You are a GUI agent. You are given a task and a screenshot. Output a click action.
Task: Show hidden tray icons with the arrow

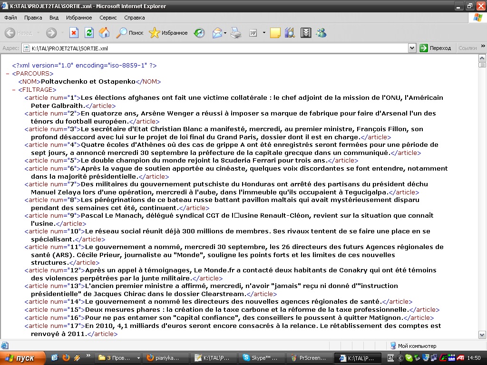(400, 358)
